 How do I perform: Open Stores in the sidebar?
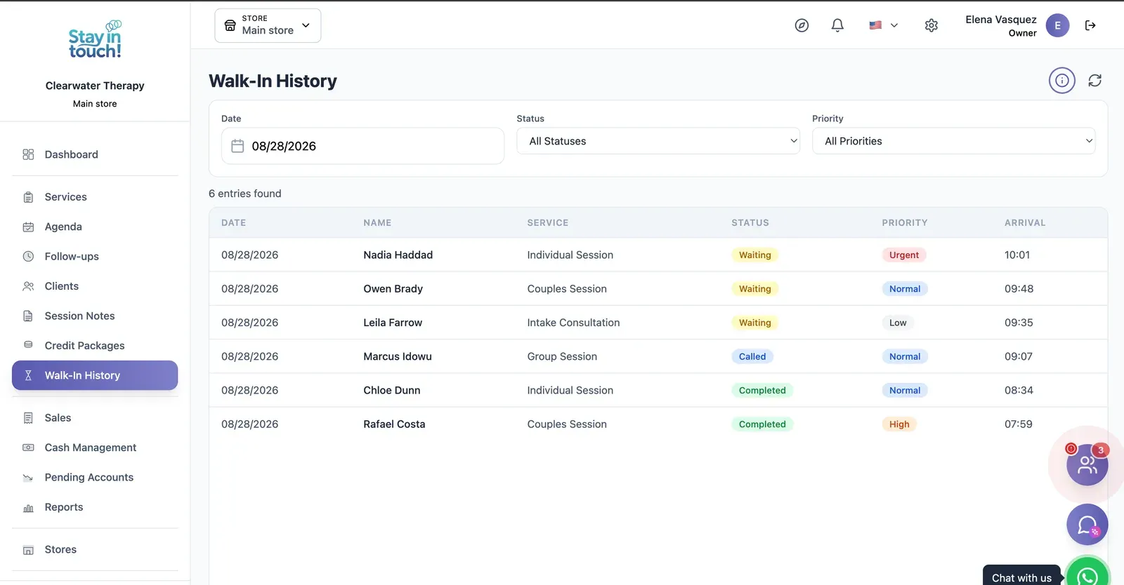coord(95,550)
